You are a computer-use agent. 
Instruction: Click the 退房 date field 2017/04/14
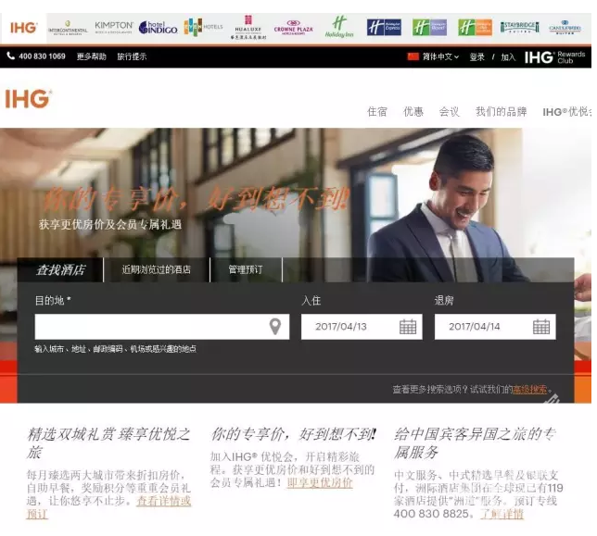point(495,327)
